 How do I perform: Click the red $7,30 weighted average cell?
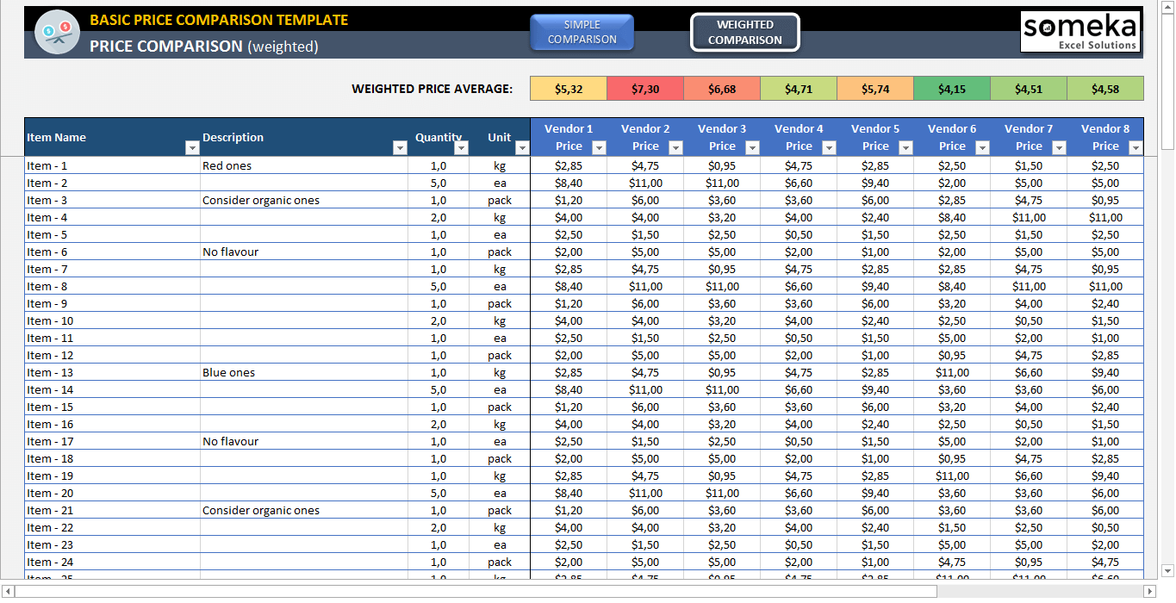tap(644, 88)
